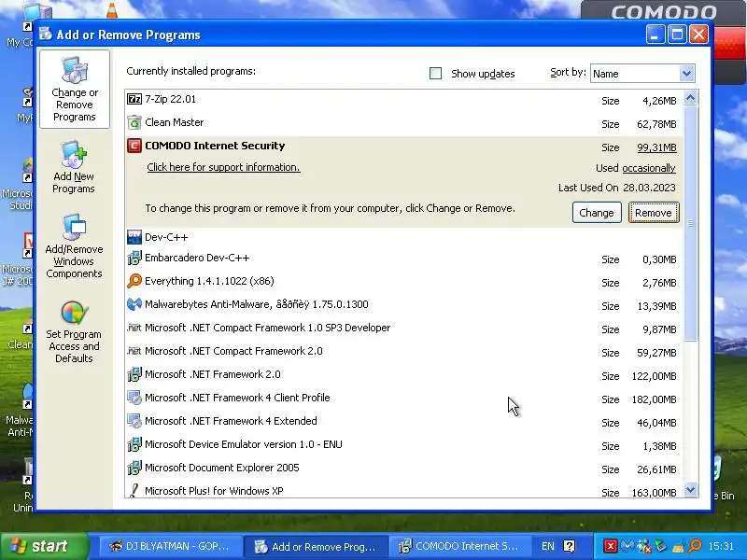Switch to DJ BLYATMAN taskbar window
The width and height of the screenshot is (747, 560).
pos(170,546)
